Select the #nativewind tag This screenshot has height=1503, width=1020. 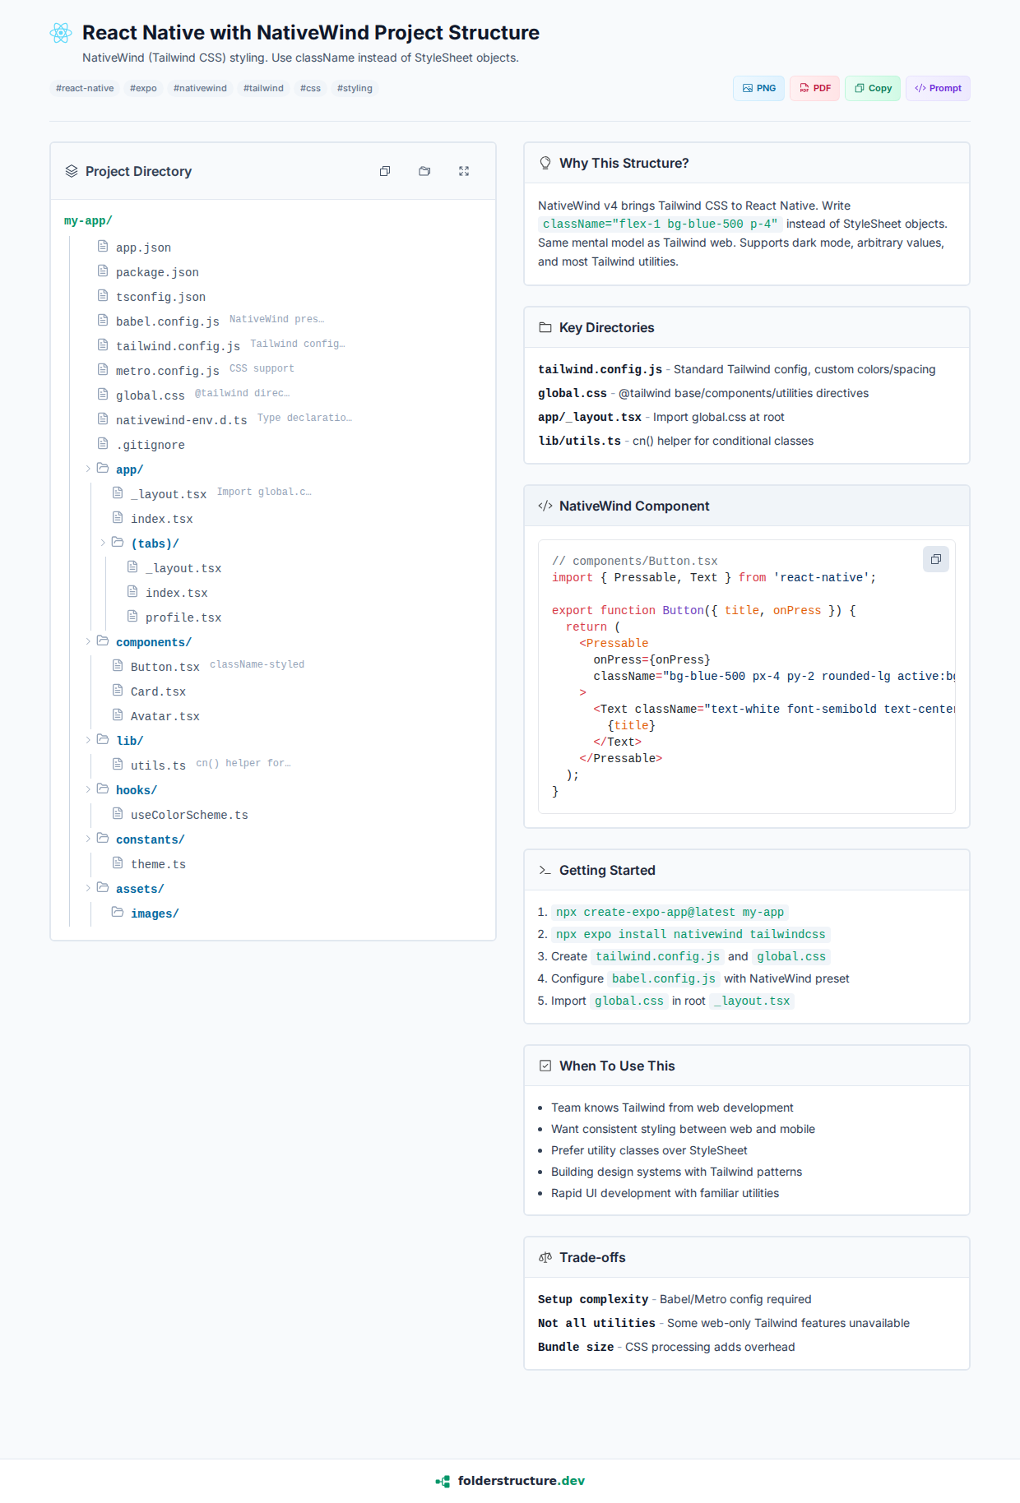[200, 88]
